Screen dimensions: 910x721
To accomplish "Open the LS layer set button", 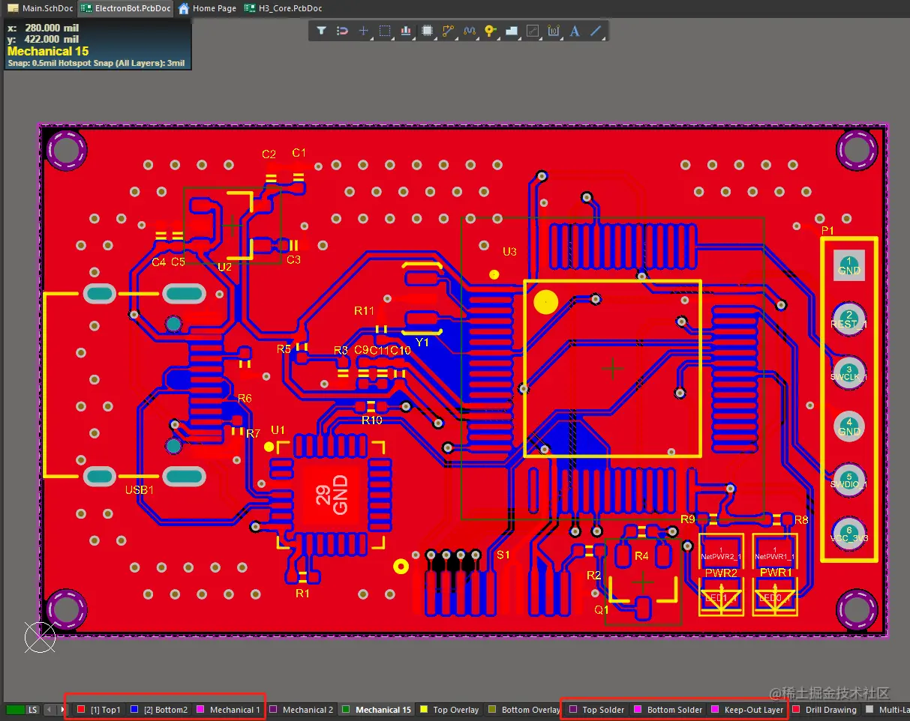I will [x=32, y=709].
